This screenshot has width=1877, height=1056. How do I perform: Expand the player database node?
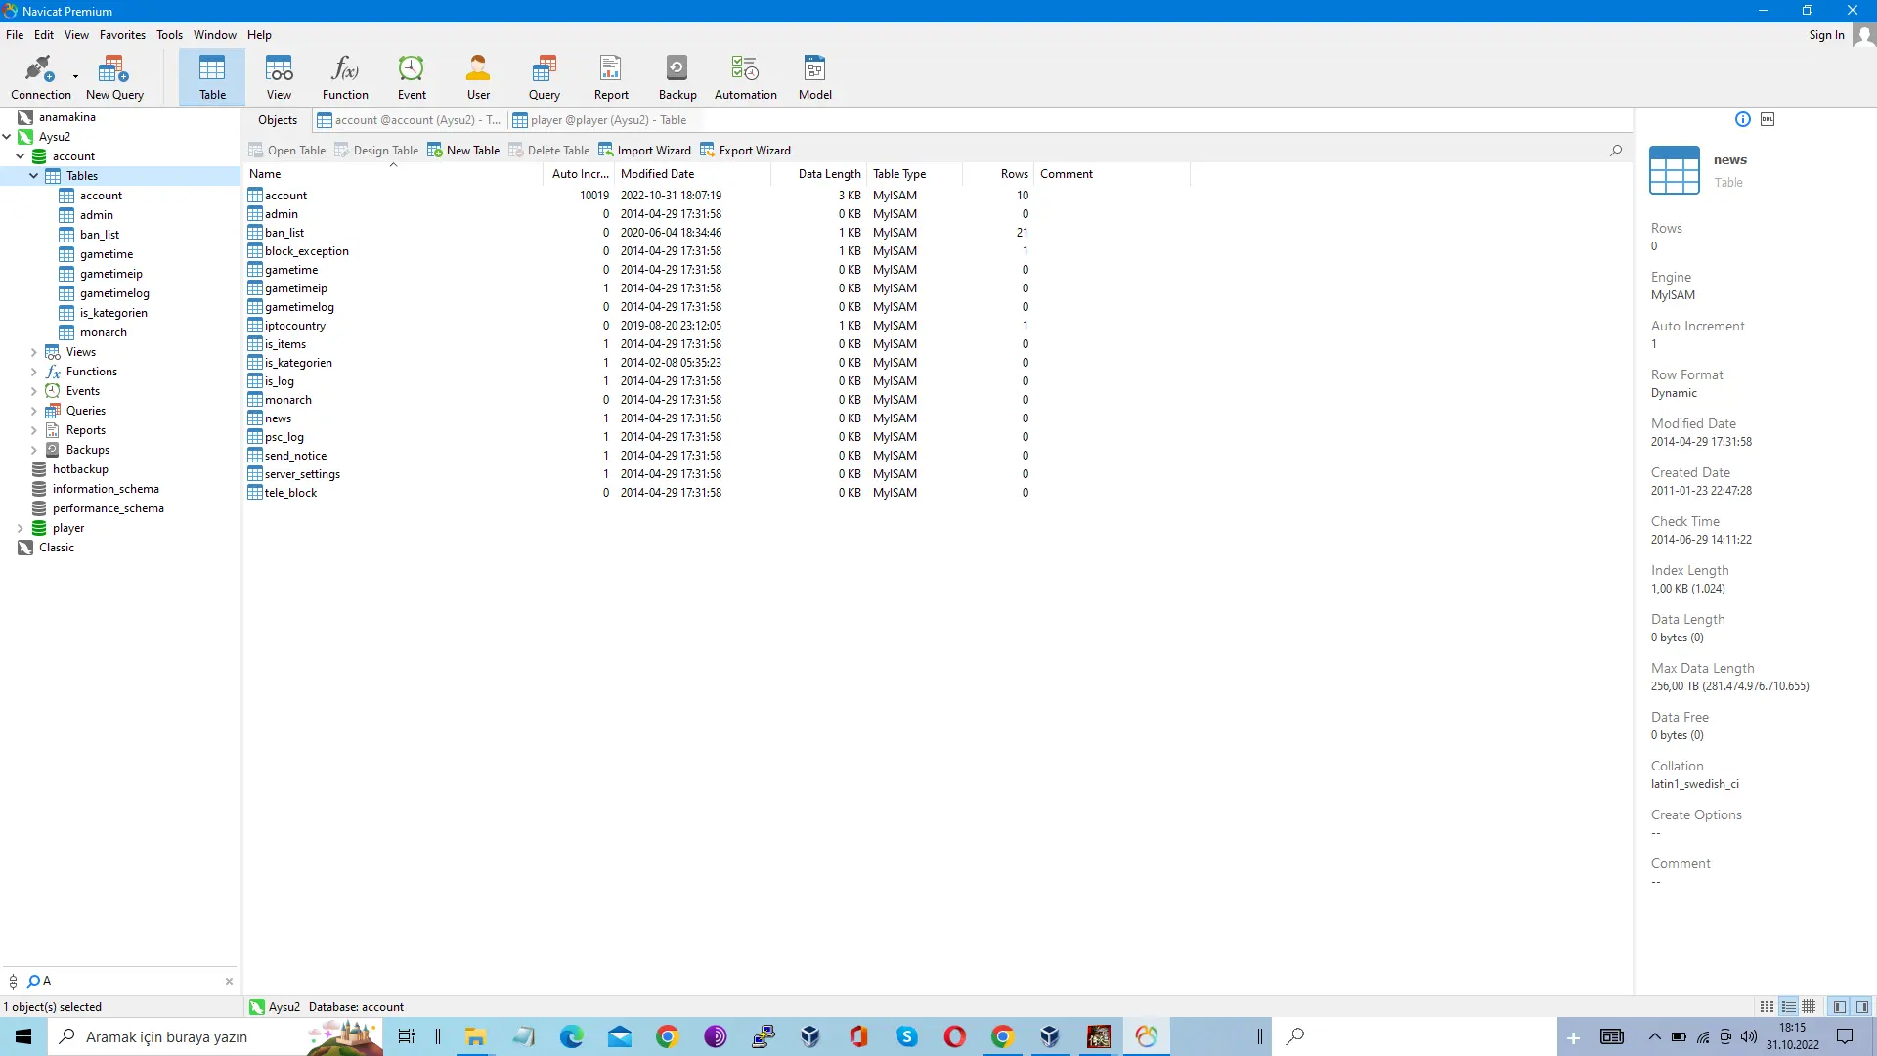point(20,528)
